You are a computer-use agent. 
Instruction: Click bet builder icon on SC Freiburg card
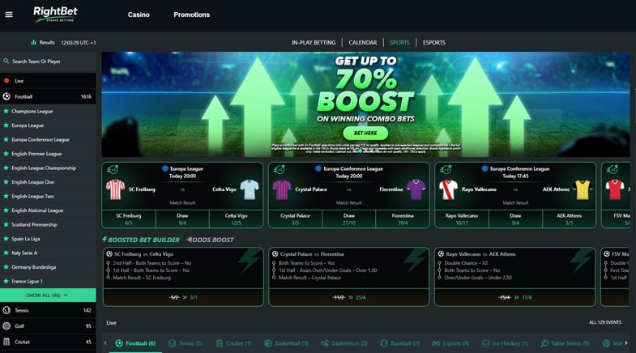click(113, 169)
